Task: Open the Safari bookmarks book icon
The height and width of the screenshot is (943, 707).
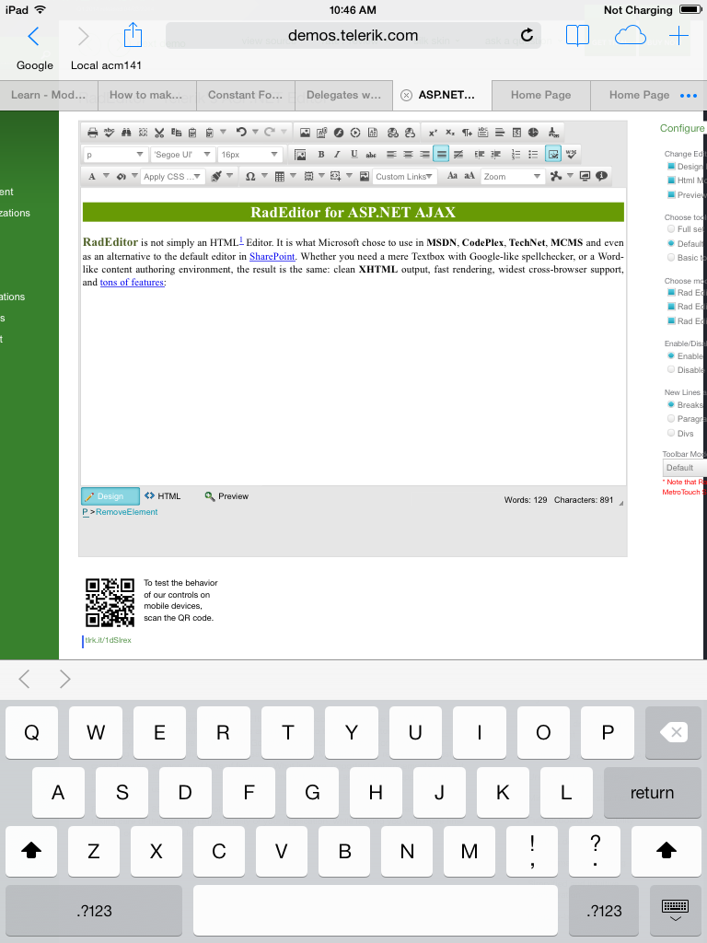Action: coord(577,36)
